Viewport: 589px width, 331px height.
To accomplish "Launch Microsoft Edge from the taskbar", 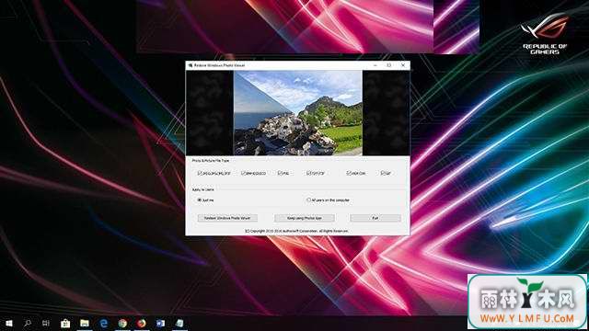I will pyautogui.click(x=104, y=323).
